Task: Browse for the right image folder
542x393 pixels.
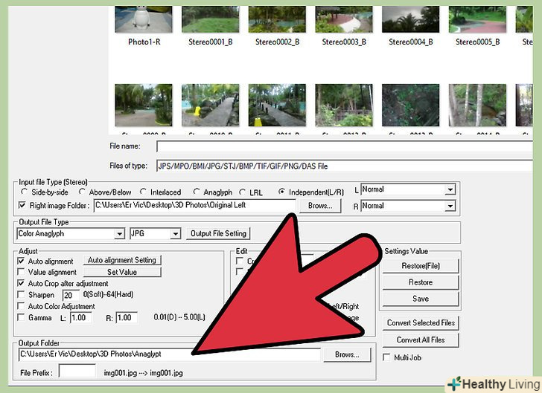Action: [x=320, y=206]
